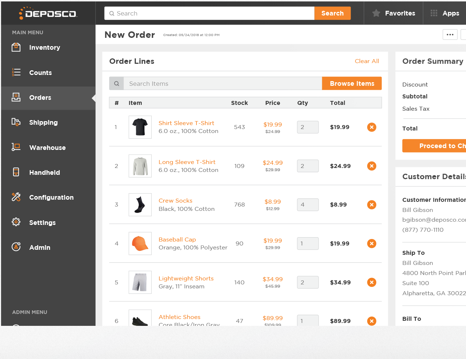
Task: Click the Shirt Sleeve T-Shirt thumbnail
Action: point(140,127)
